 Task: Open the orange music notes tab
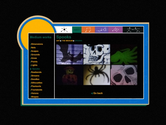pyautogui.click(x=88, y=30)
